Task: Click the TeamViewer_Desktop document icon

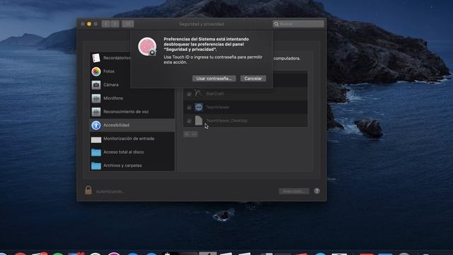Action: tap(198, 120)
